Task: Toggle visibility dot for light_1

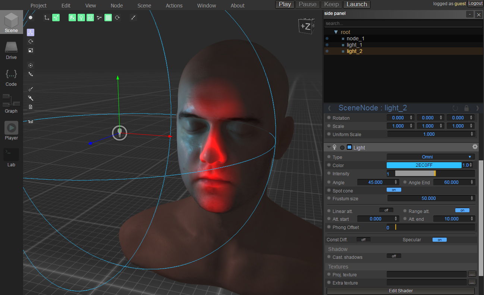Action: (x=327, y=45)
